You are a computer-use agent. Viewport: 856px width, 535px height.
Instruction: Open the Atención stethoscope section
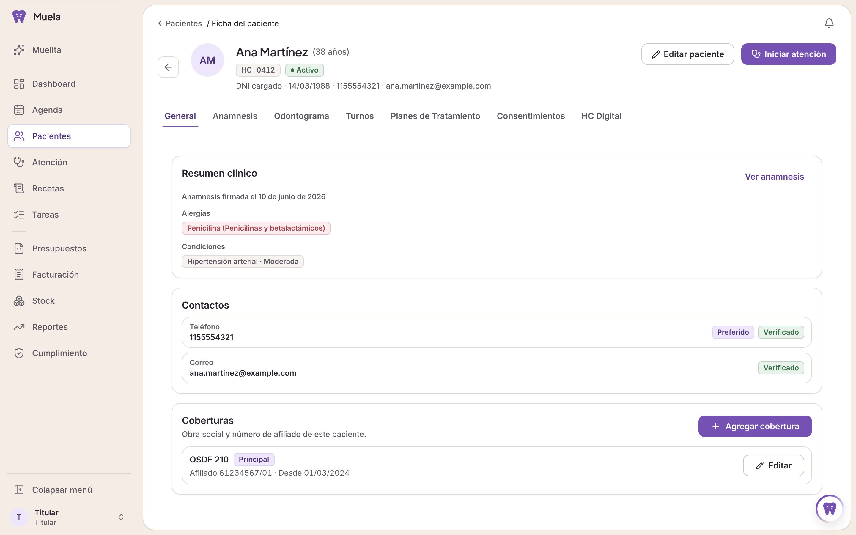click(69, 162)
